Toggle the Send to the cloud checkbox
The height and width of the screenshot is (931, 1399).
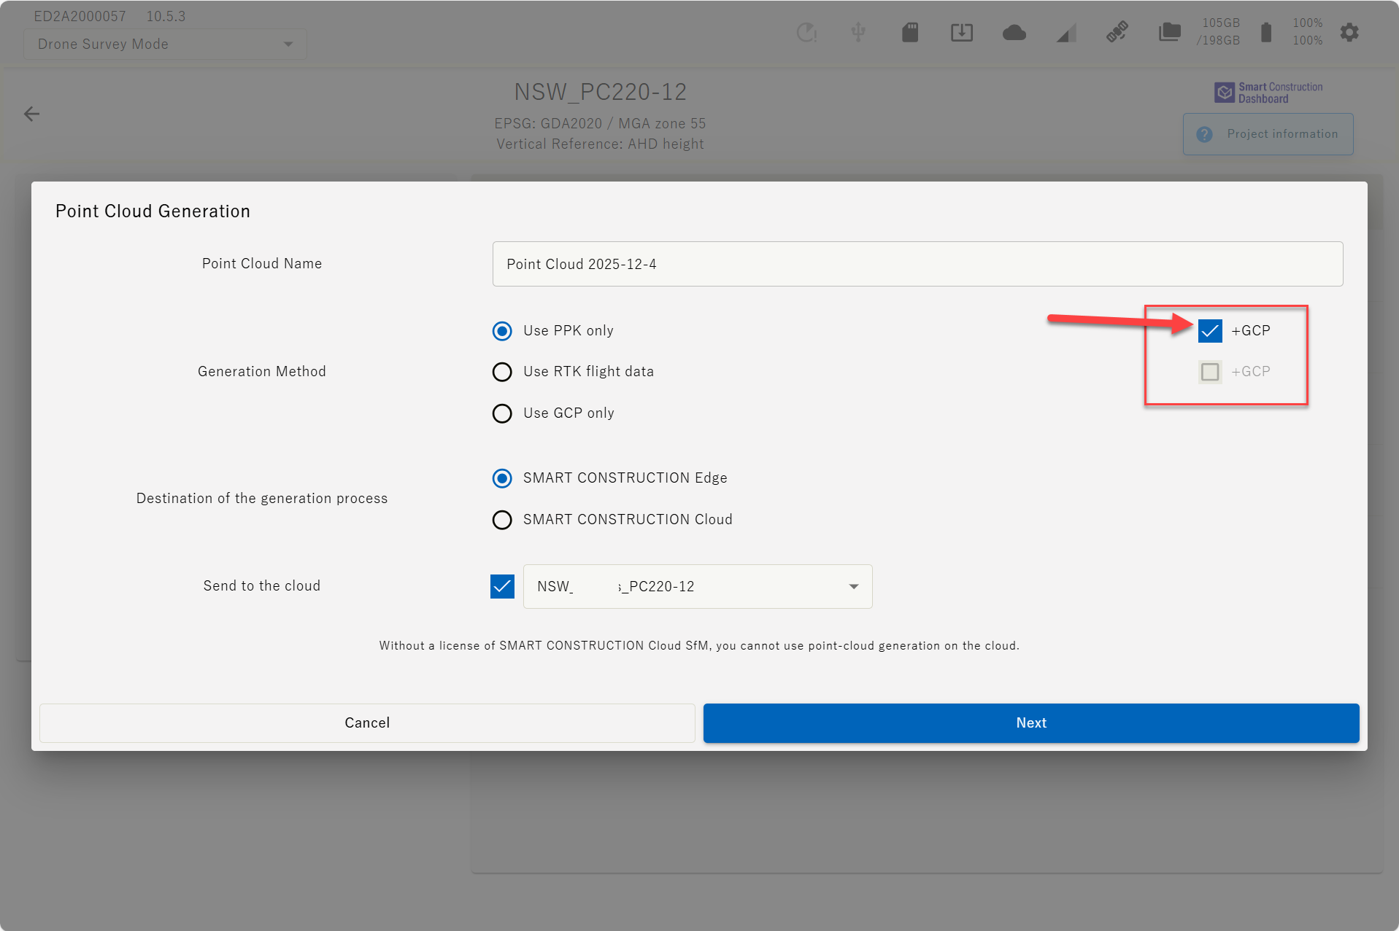click(502, 586)
